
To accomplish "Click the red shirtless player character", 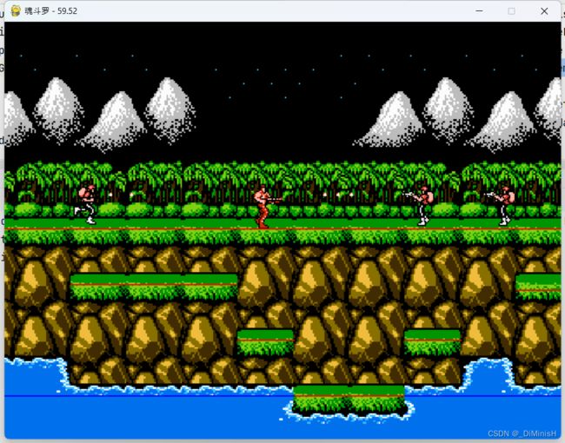I will coord(266,207).
